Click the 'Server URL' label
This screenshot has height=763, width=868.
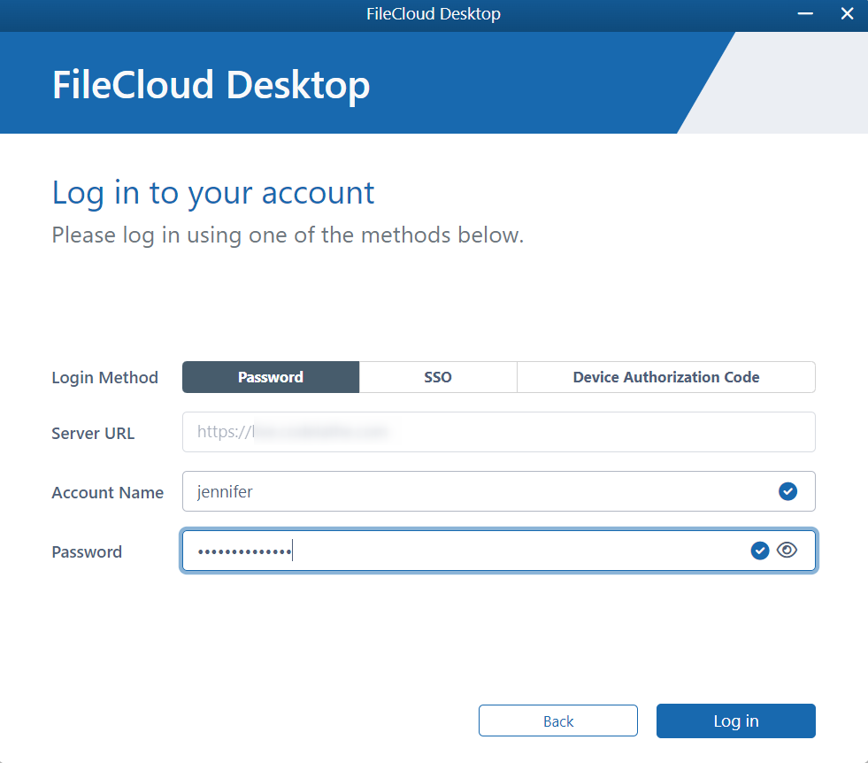point(93,433)
